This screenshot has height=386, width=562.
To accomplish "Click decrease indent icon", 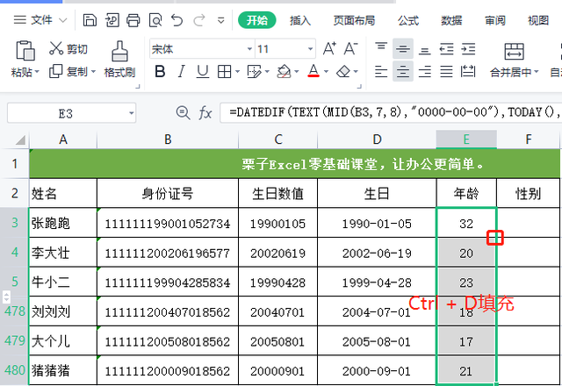I will pos(447,49).
